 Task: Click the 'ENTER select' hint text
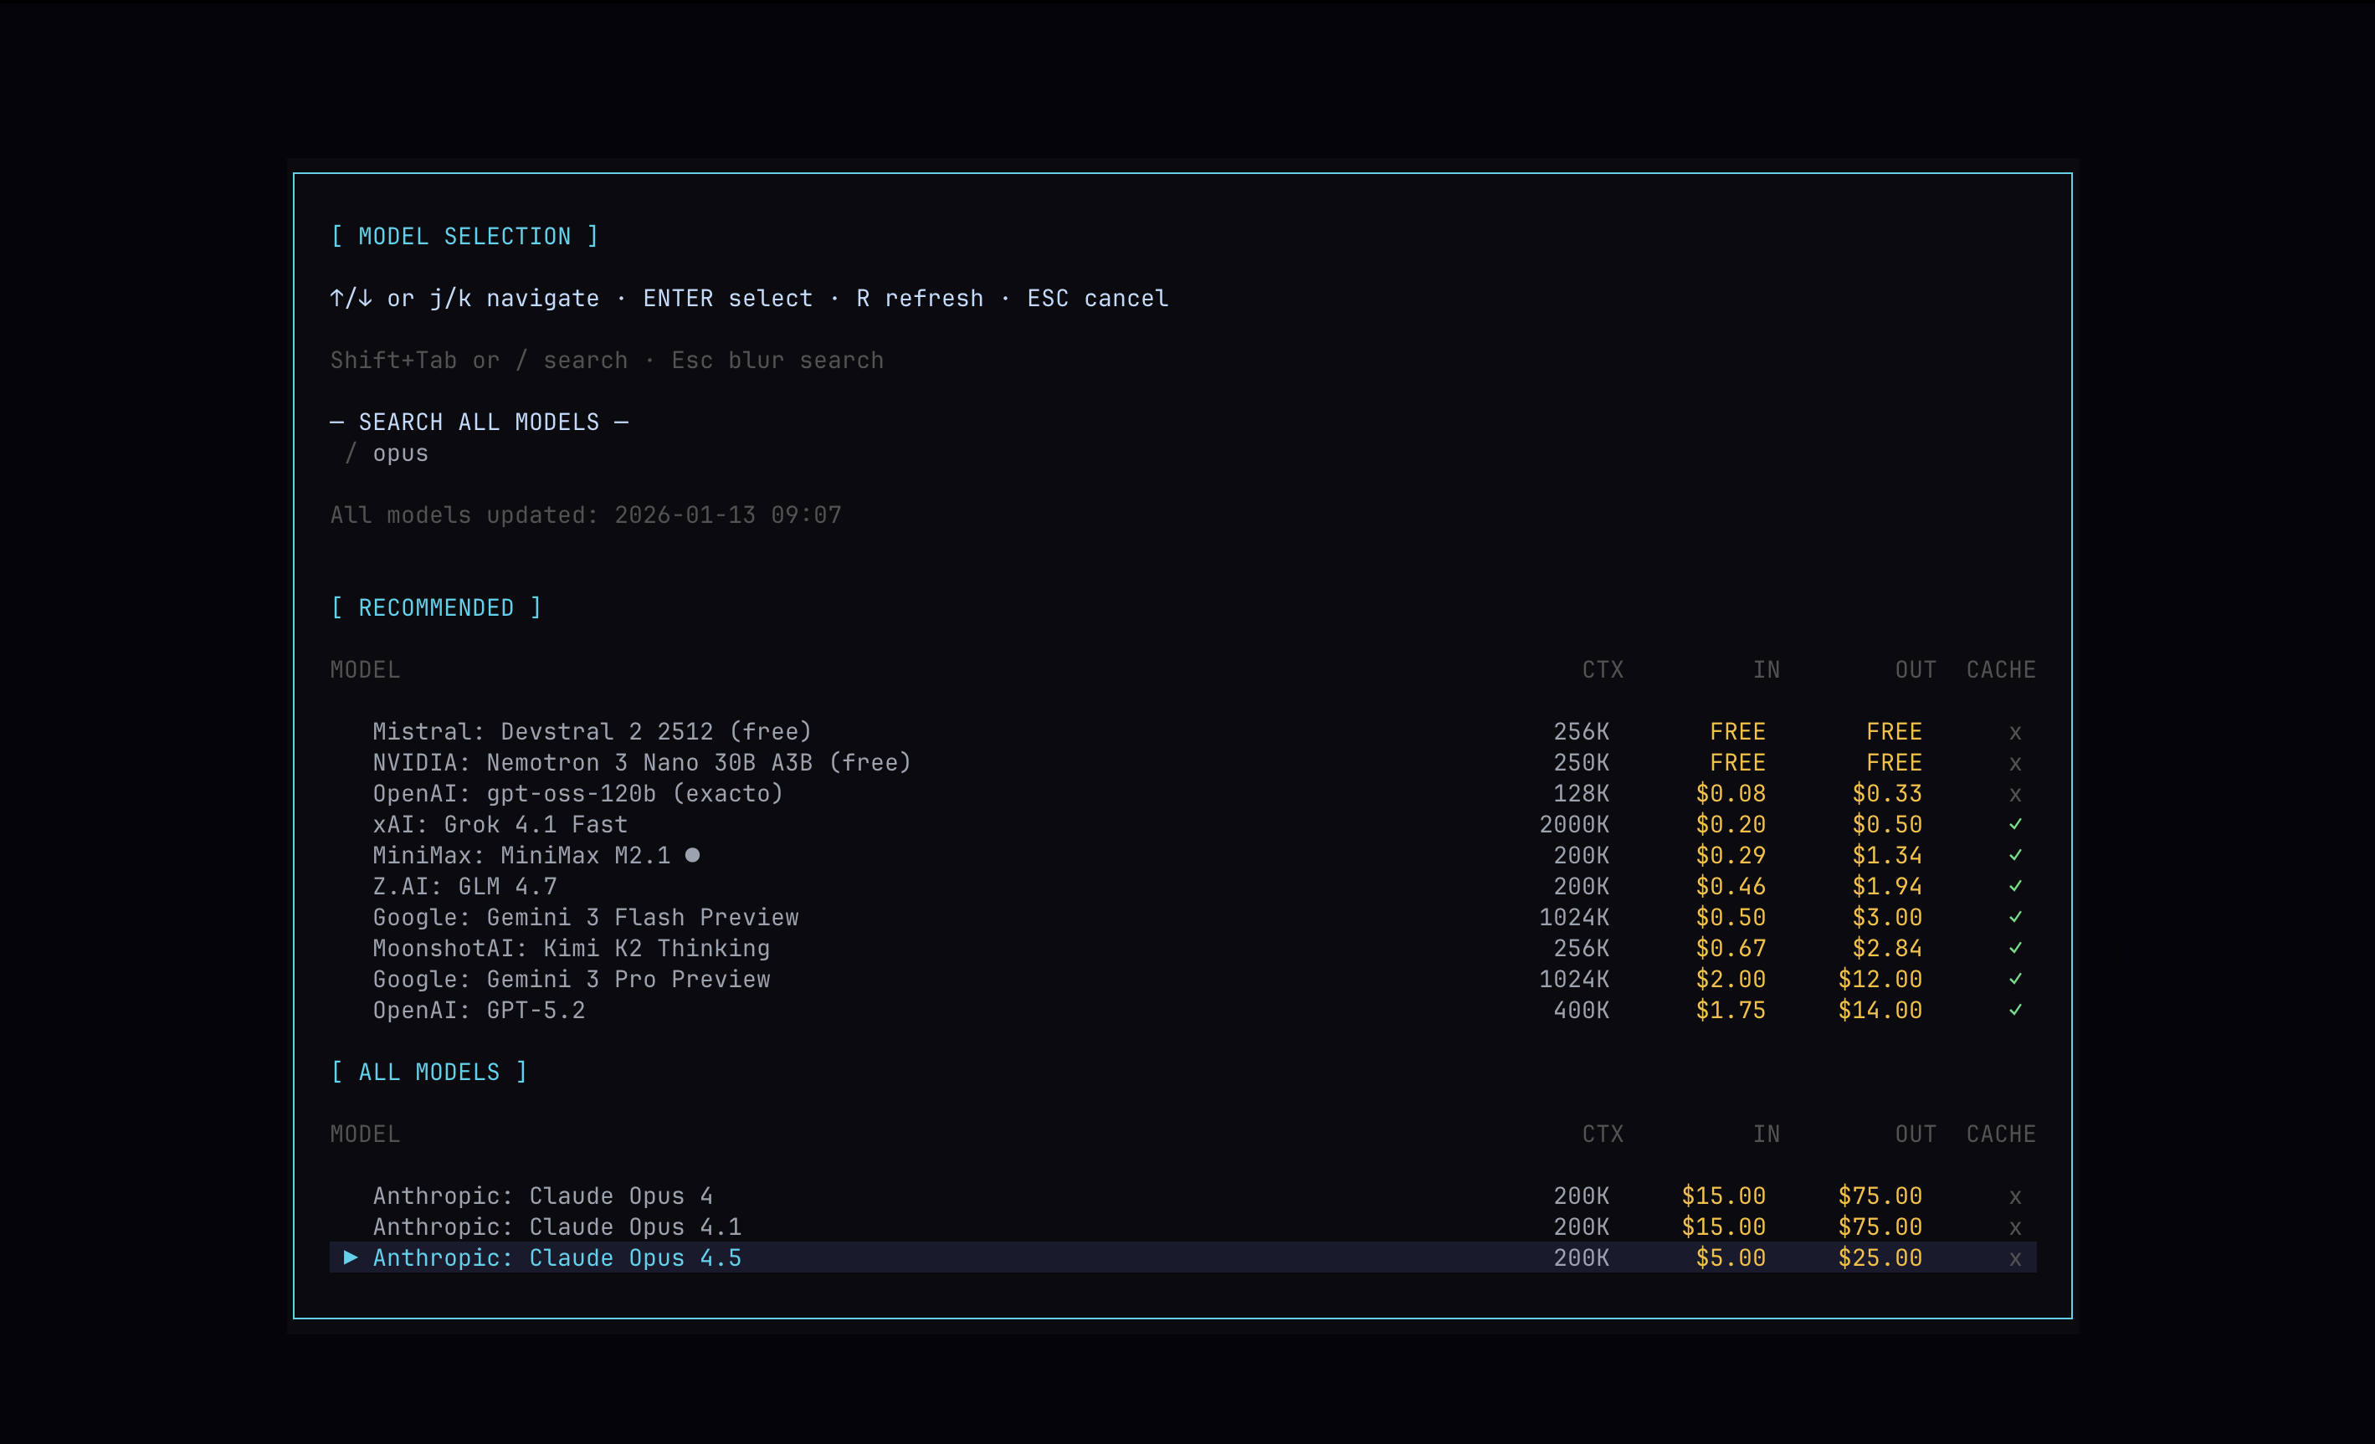click(x=728, y=299)
